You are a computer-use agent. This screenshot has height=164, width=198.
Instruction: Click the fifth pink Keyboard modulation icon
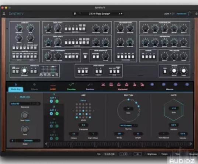click(x=135, y=84)
